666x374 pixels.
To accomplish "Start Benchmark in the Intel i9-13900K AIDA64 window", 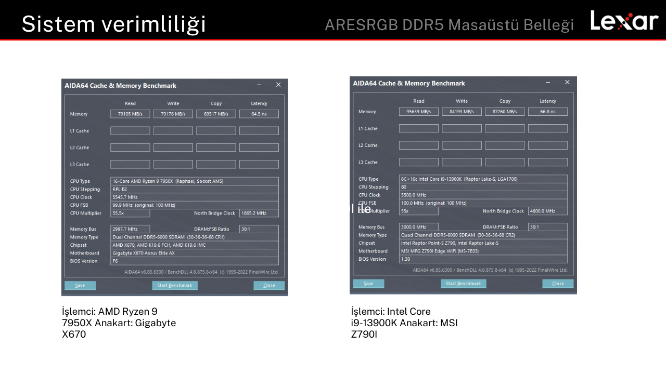I will (x=464, y=284).
